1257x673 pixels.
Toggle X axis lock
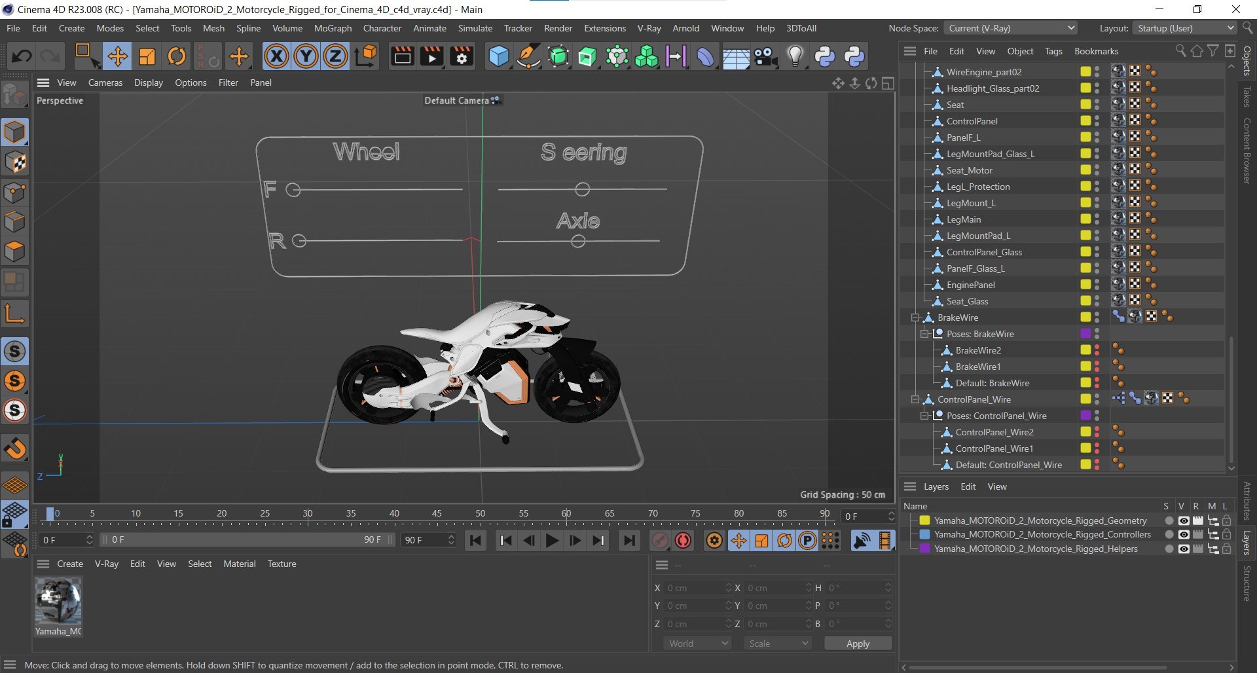click(x=276, y=56)
